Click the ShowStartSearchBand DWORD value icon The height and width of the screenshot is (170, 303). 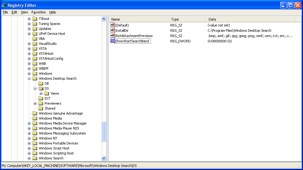coord(113,41)
